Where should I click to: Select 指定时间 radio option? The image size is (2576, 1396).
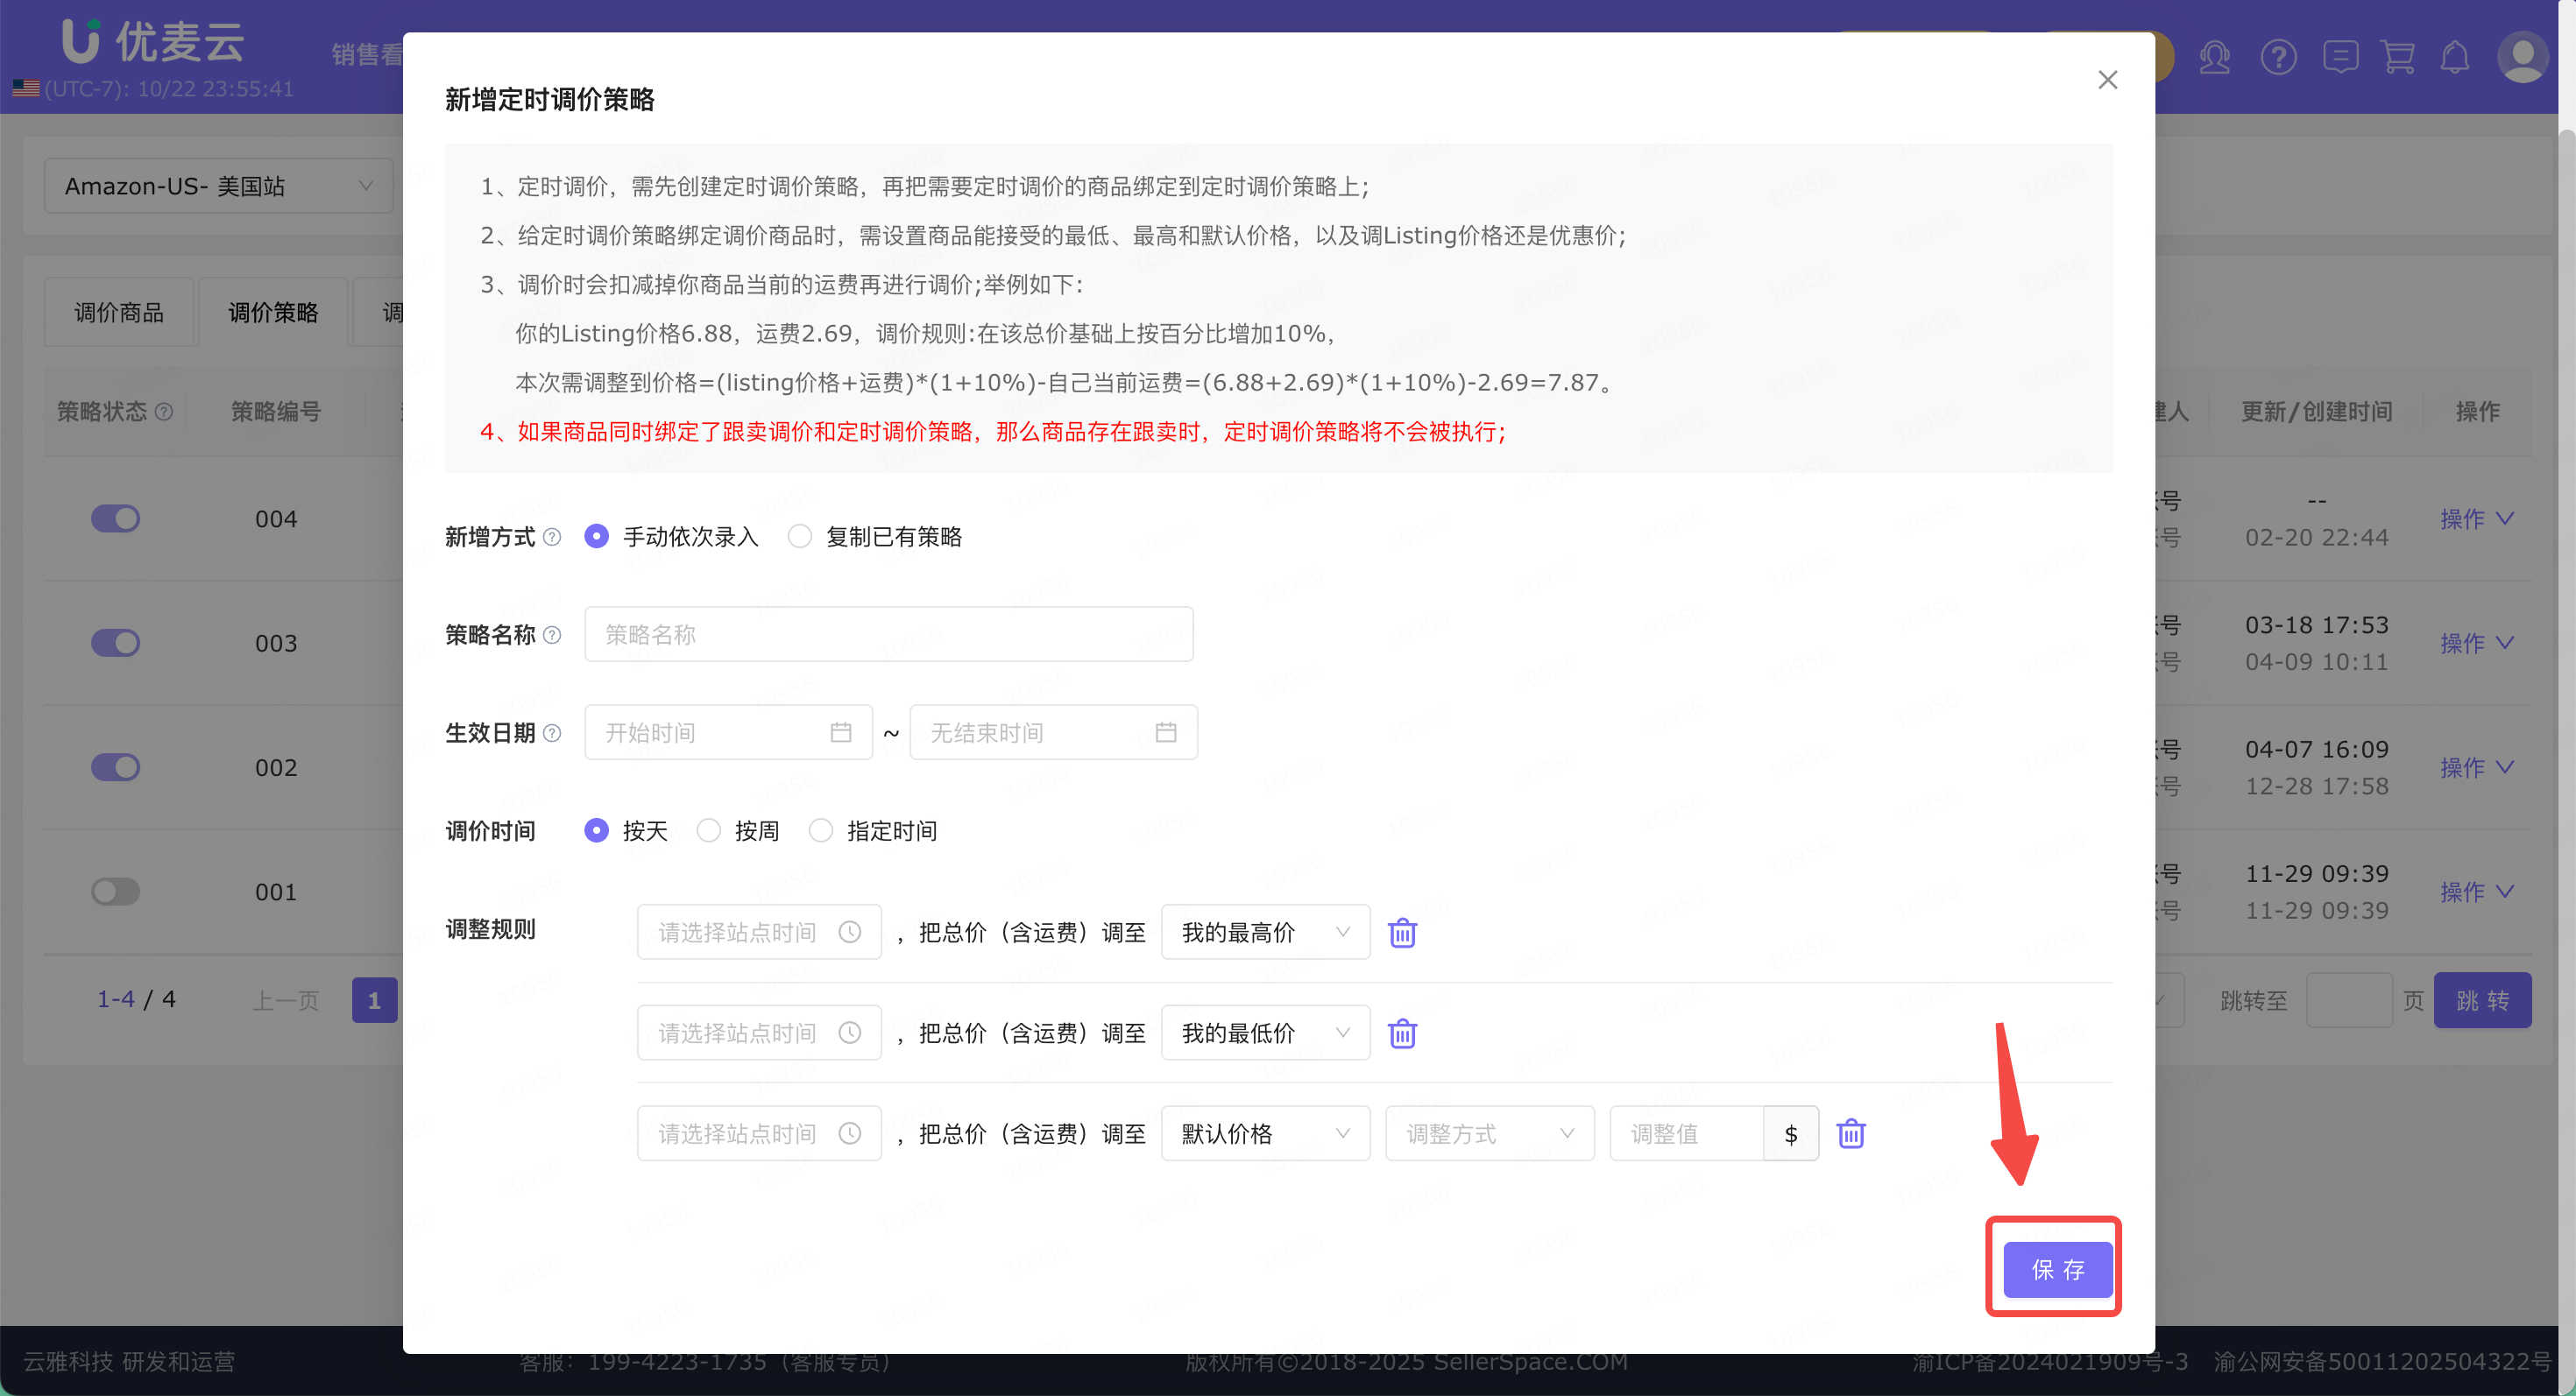tap(821, 830)
